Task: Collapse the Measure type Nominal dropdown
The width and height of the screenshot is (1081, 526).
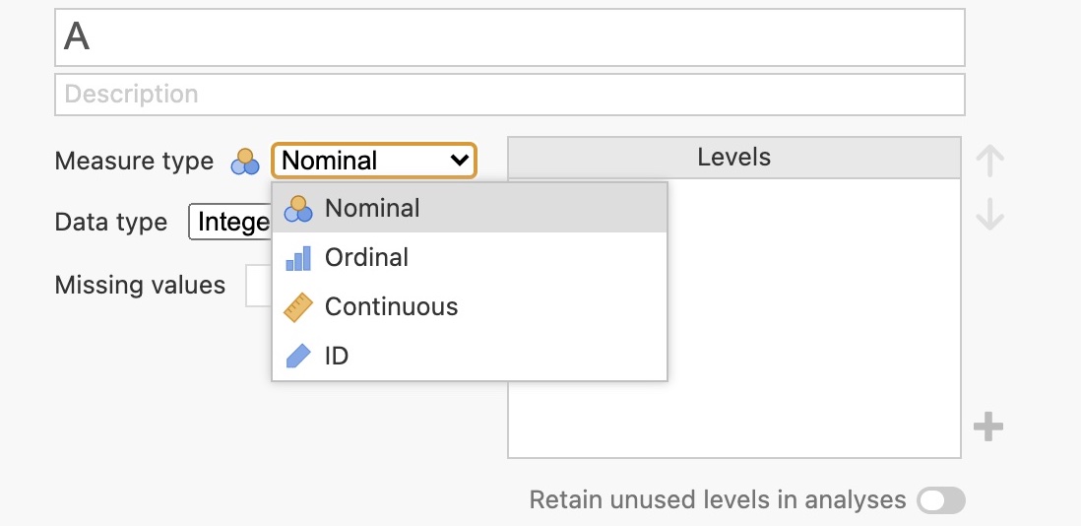Action: [374, 161]
